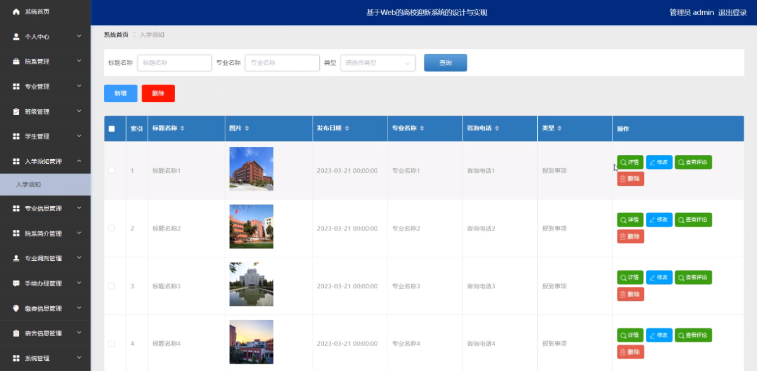757x371 pixels.
Task: Select the 入学须知 submenu item
Action: pos(45,185)
